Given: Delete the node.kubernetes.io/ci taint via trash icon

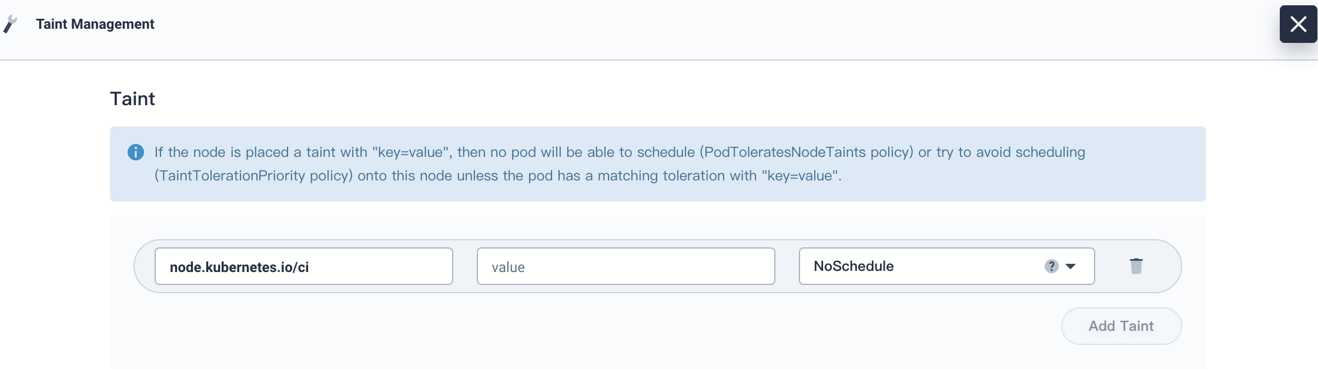Looking at the screenshot, I should tap(1136, 266).
